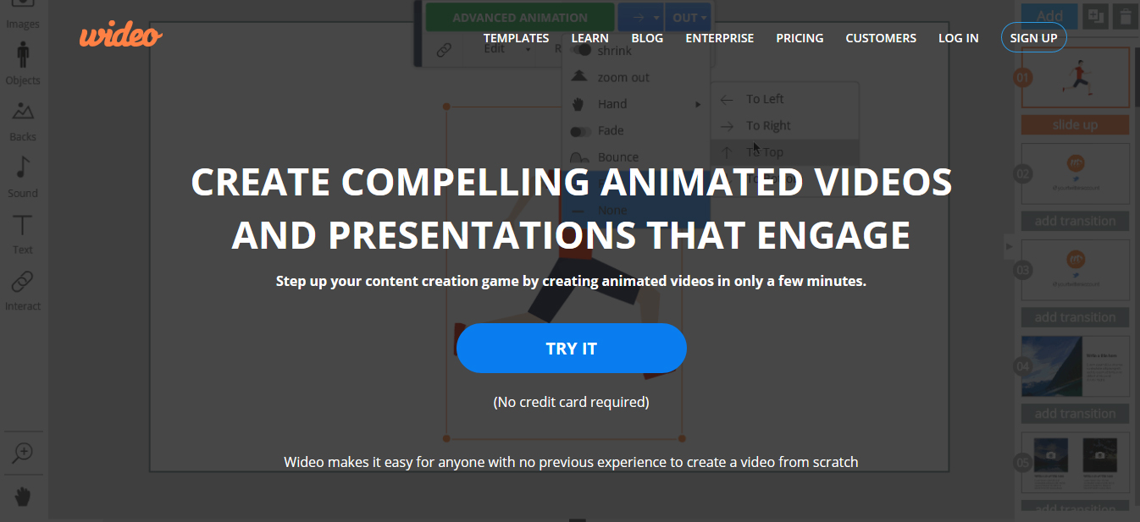Click the SIGN UP button

1033,38
